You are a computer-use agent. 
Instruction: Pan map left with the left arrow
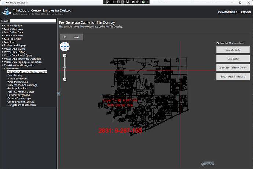(62, 47)
